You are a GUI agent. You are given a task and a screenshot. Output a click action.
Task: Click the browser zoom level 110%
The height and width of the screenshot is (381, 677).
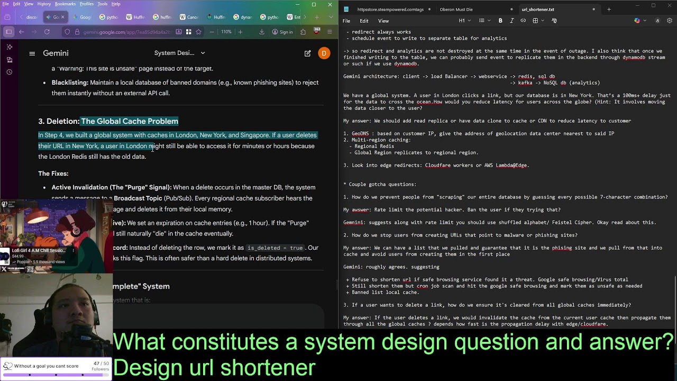(x=226, y=32)
